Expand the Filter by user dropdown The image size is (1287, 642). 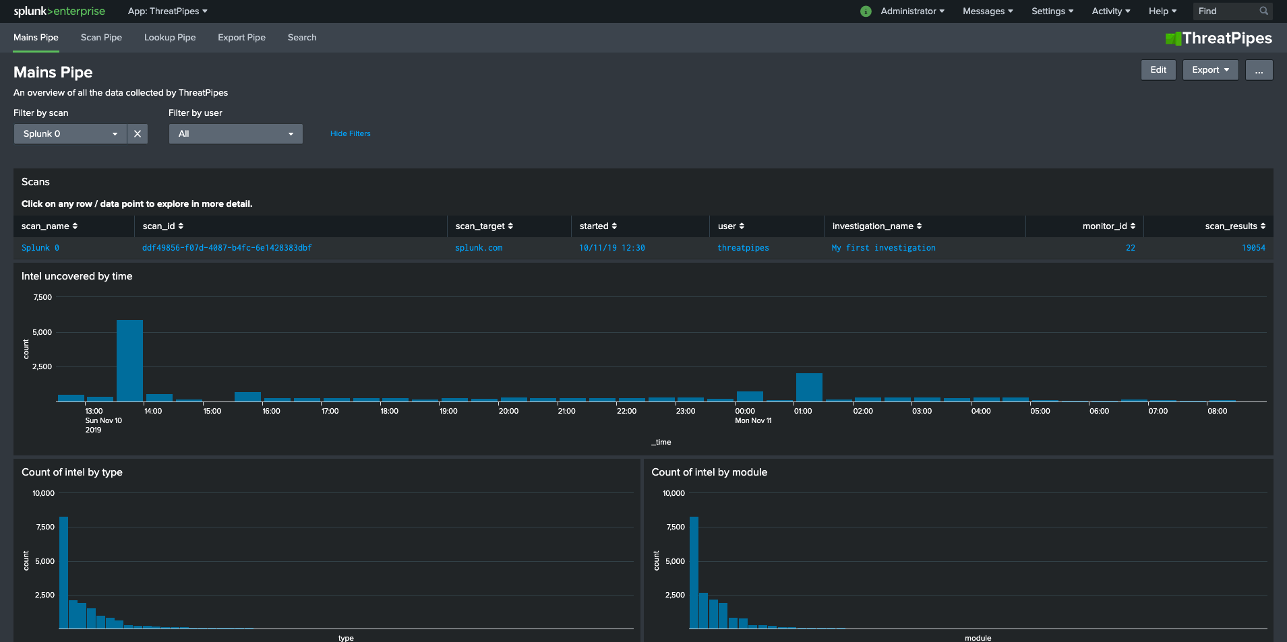(235, 134)
